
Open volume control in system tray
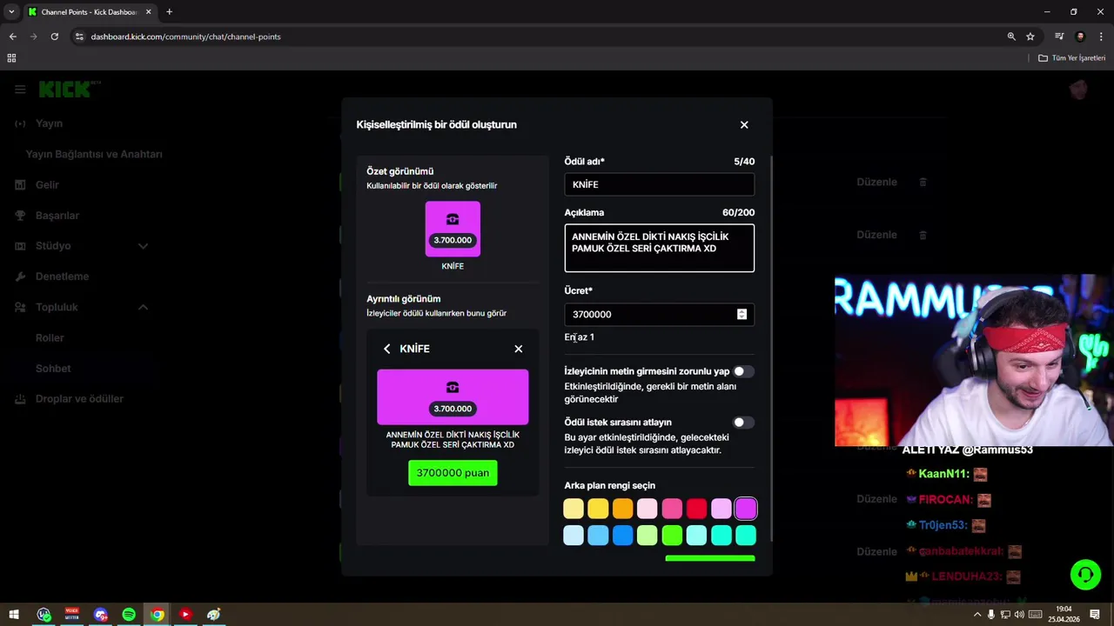(x=1019, y=615)
